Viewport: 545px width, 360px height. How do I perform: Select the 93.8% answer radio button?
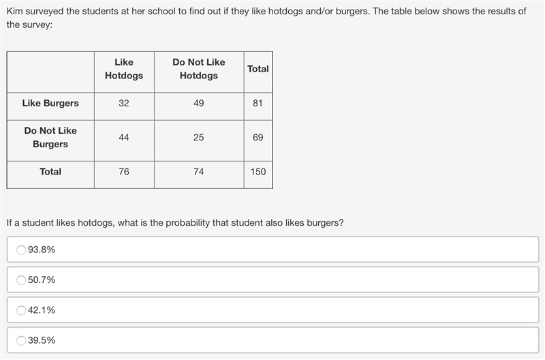(x=21, y=250)
